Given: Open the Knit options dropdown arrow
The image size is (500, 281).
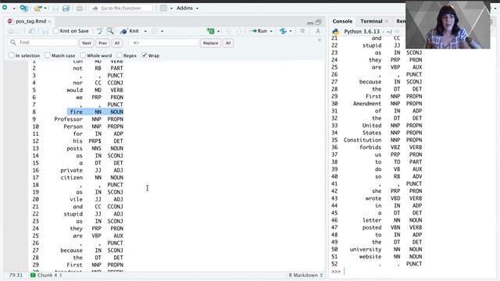Looking at the screenshot, I should tap(145, 31).
